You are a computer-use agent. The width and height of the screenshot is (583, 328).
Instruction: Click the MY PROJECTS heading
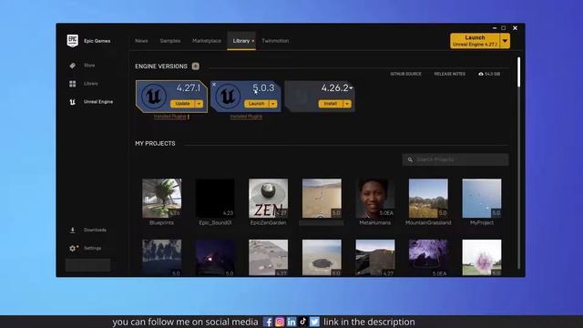pyautogui.click(x=155, y=144)
